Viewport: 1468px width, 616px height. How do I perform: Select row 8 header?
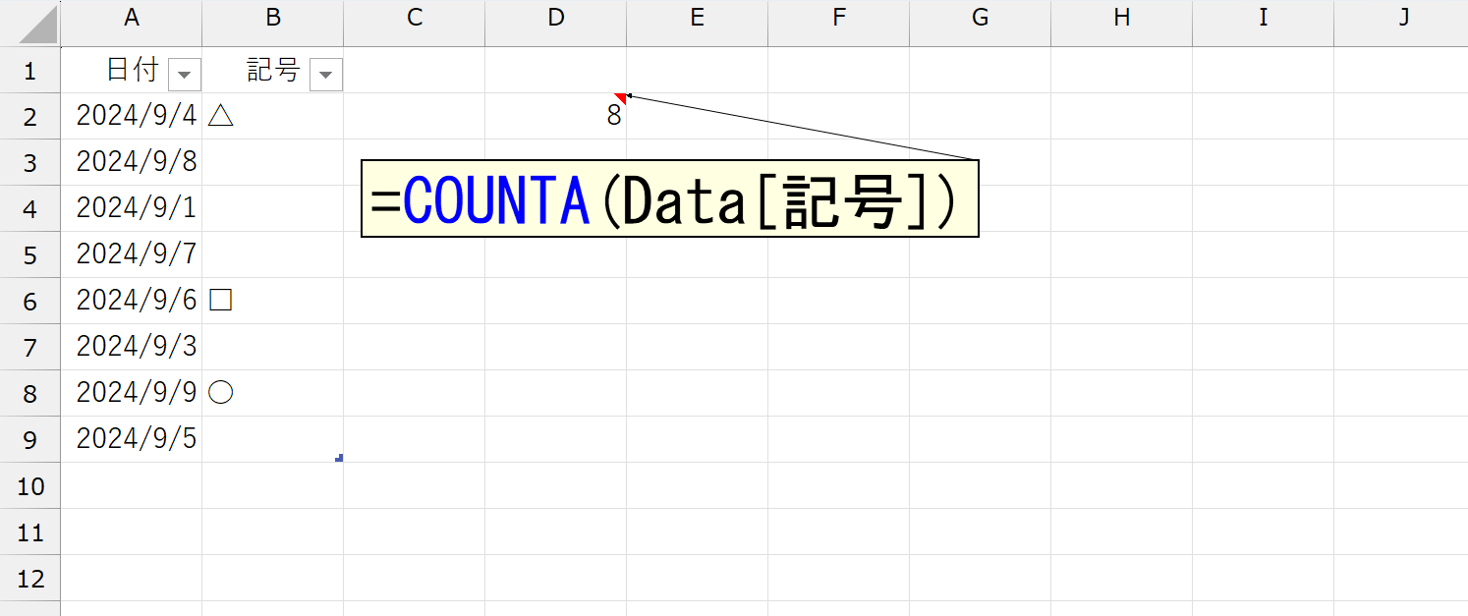click(29, 393)
